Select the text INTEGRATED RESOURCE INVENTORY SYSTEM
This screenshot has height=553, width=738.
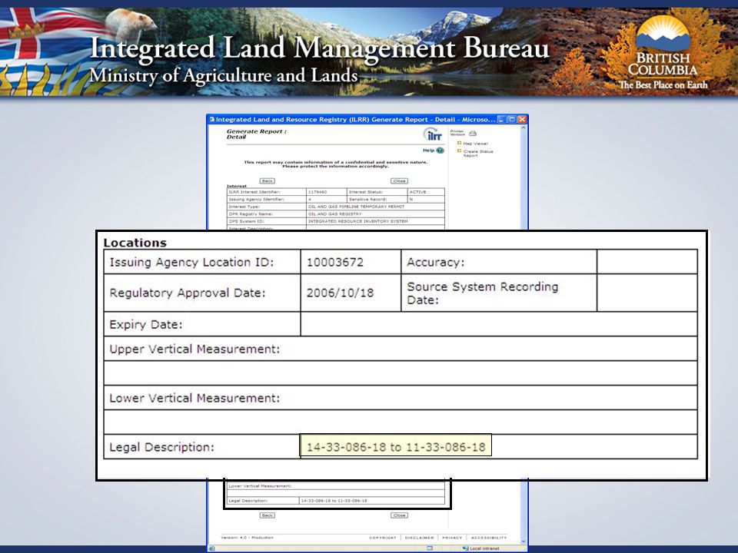pos(357,221)
